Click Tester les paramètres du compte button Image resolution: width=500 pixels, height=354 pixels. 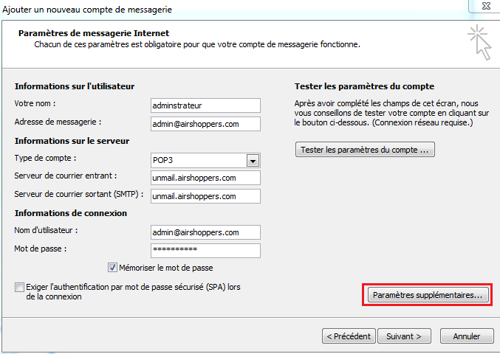coord(365,150)
